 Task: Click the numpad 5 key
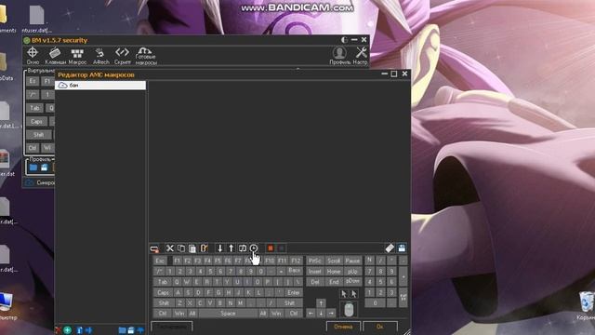[380, 282]
